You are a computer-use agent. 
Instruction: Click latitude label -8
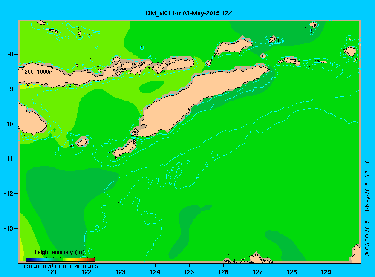click(11, 54)
